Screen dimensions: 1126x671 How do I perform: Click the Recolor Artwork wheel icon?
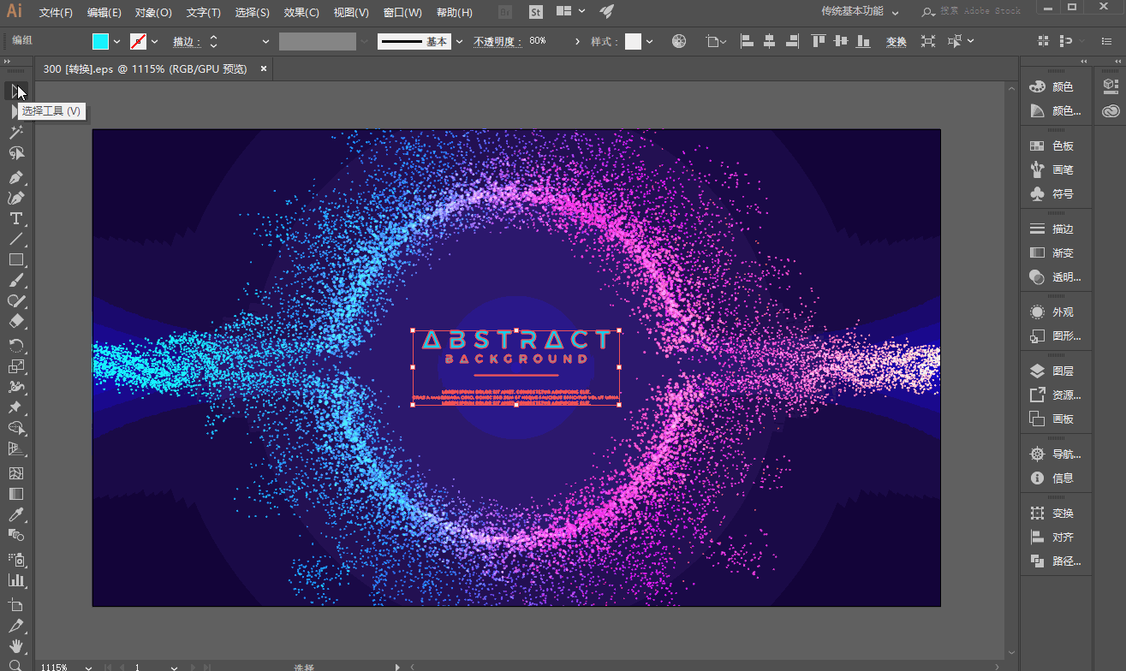click(679, 41)
